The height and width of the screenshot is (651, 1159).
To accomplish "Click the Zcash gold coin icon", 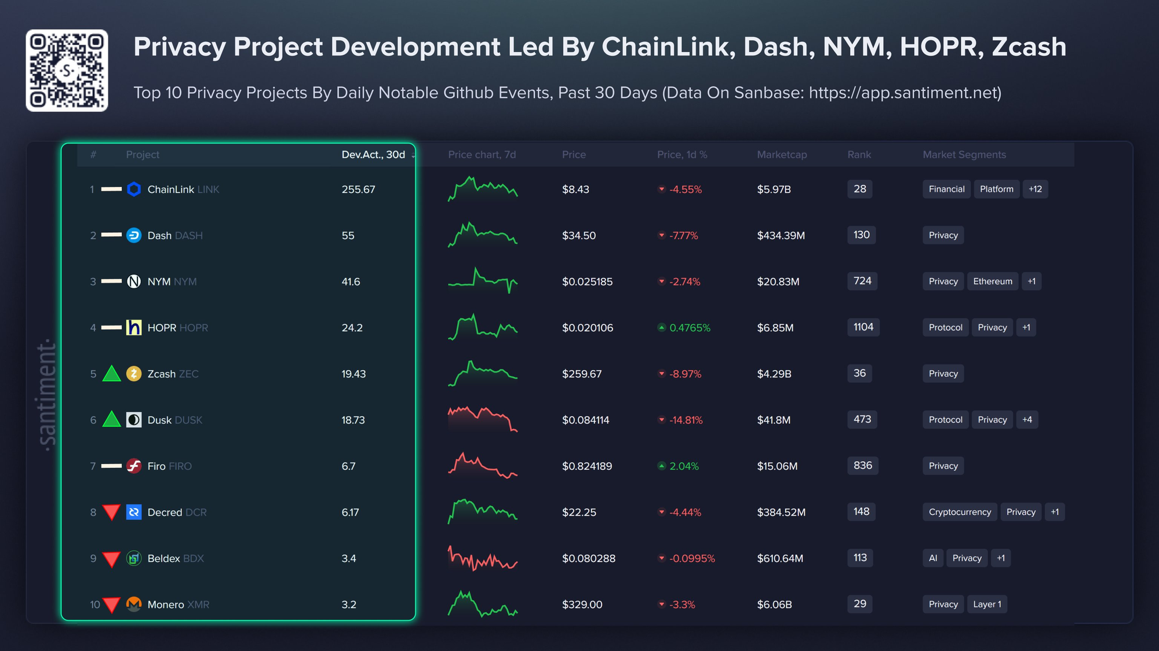I will coord(134,374).
